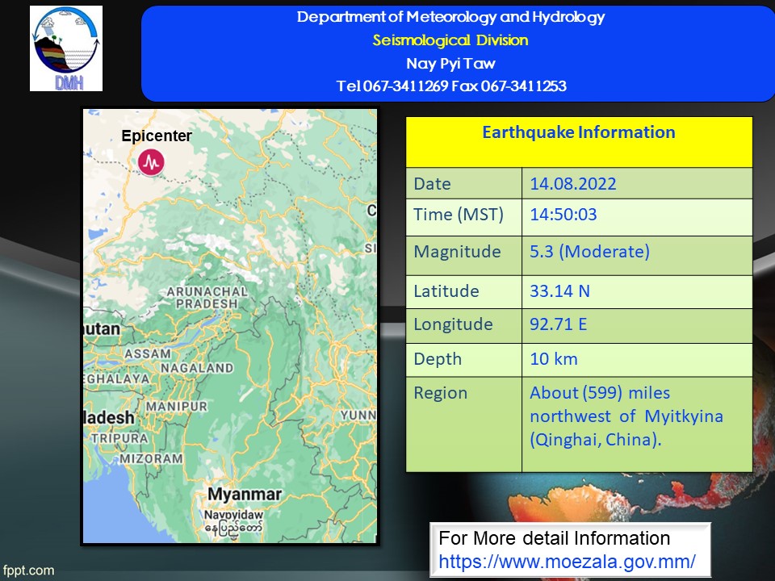This screenshot has width=775, height=581.
Task: Select the date value 14.08.2022
Action: [573, 184]
